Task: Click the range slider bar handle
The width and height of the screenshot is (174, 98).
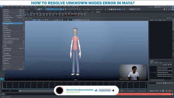Action: click(x=20, y=91)
